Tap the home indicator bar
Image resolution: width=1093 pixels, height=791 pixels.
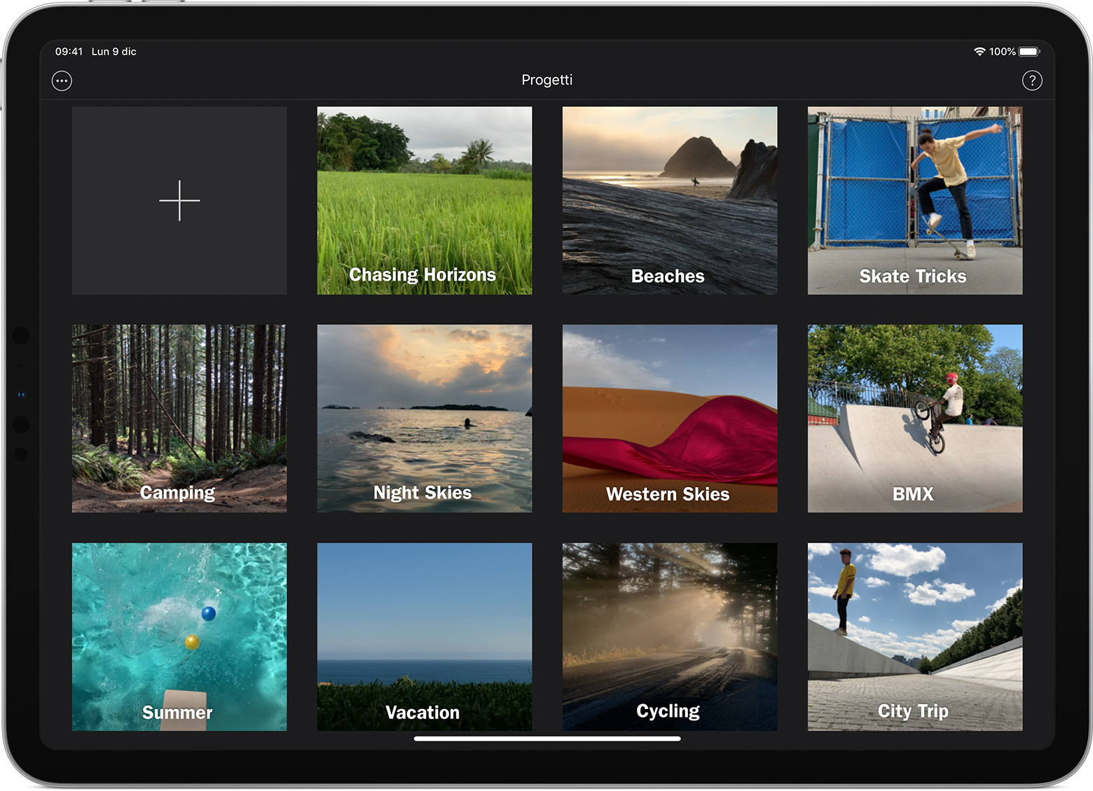click(547, 738)
